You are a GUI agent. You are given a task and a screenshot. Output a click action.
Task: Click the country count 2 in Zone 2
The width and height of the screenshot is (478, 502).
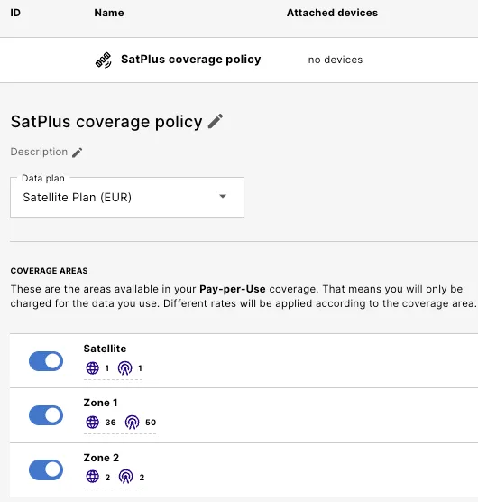pos(107,478)
